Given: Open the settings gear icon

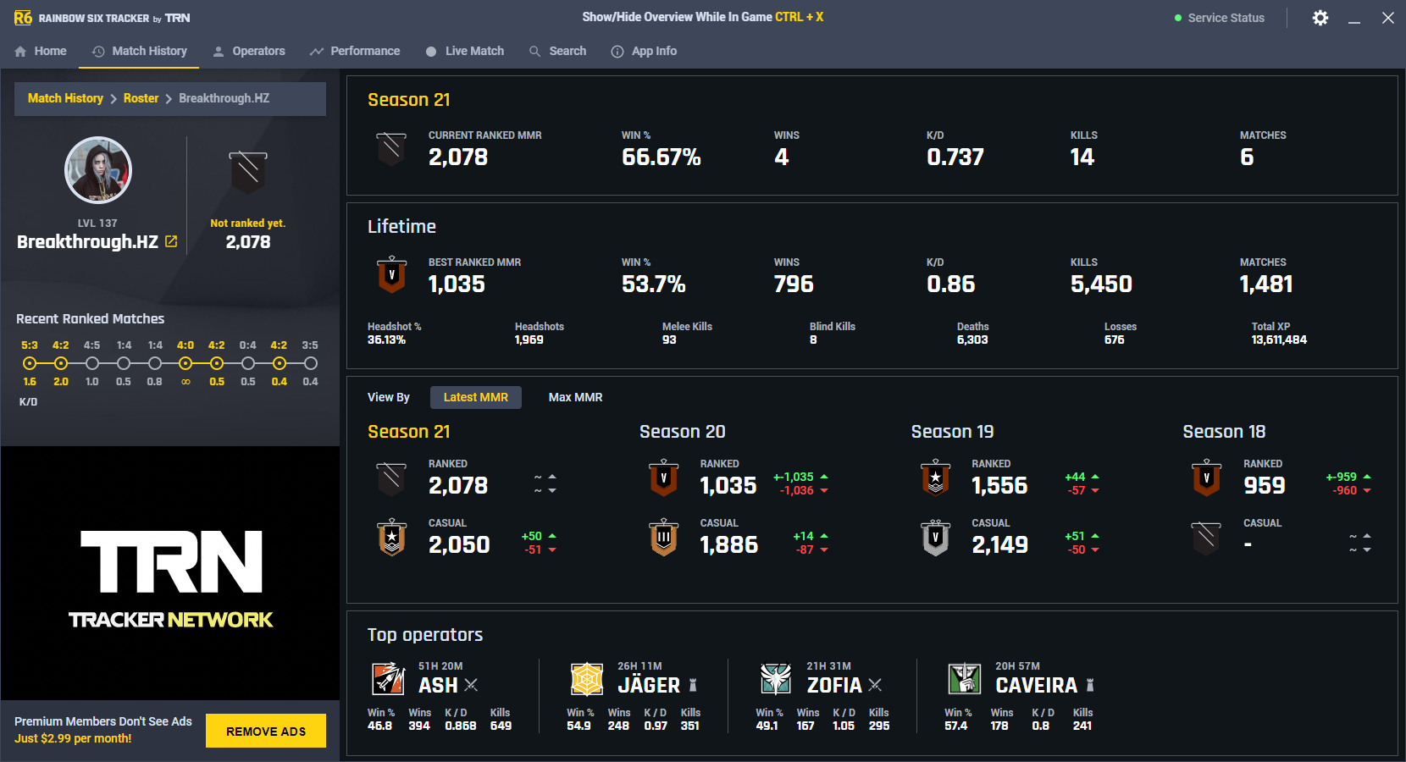Looking at the screenshot, I should point(1320,18).
